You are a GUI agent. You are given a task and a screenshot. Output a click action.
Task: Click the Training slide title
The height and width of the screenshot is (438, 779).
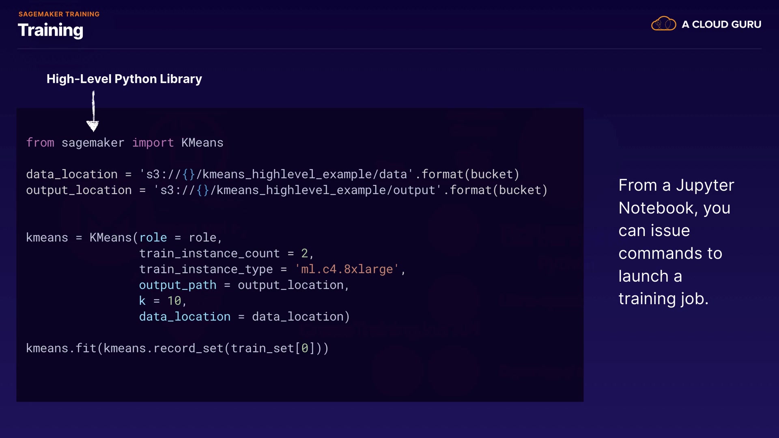click(x=50, y=30)
